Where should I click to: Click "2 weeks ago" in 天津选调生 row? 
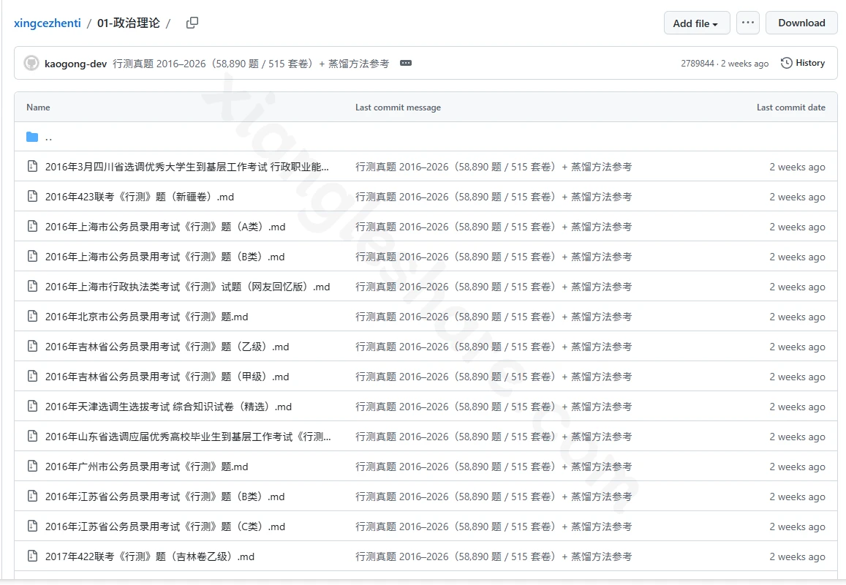pos(797,407)
